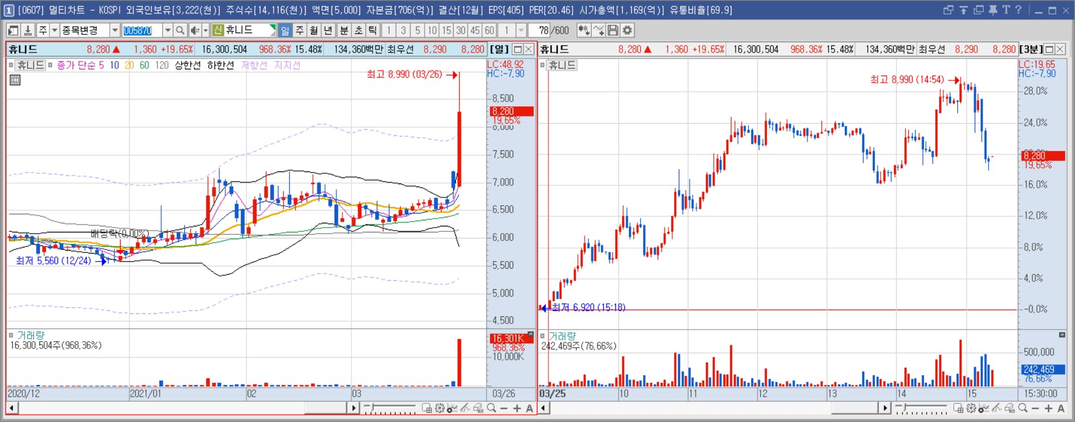Set interval to 10 units
The width and height of the screenshot is (1075, 422).
pyautogui.click(x=432, y=30)
